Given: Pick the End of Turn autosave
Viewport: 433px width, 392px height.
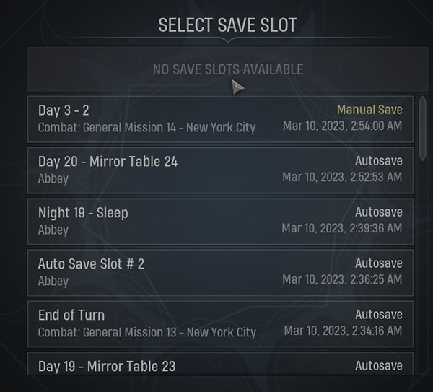Looking at the screenshot, I should pos(220,323).
